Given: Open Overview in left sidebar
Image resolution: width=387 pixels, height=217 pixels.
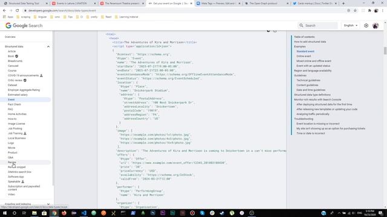Looking at the screenshot, I should [x=10, y=37].
